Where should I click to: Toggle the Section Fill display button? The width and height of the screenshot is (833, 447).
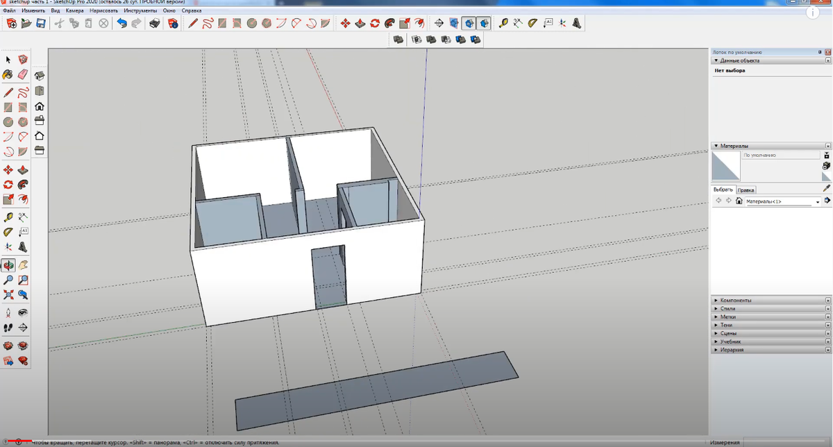click(x=484, y=24)
